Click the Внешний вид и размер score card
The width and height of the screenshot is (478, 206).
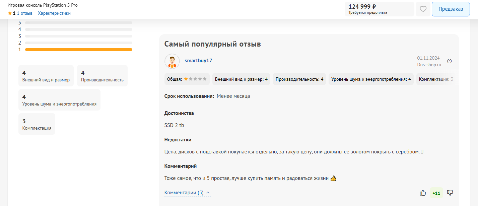tap(46, 76)
